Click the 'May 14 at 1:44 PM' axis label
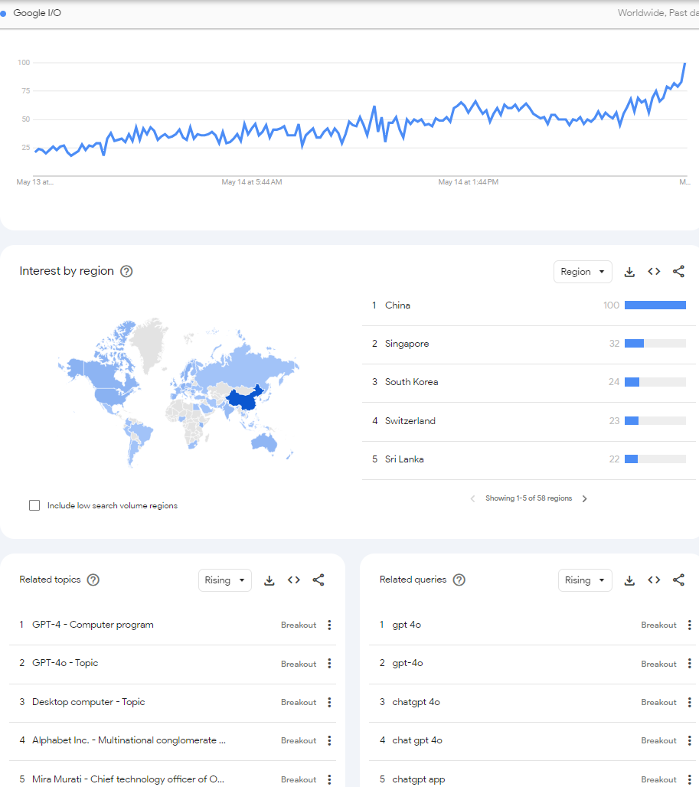Image resolution: width=699 pixels, height=787 pixels. pyautogui.click(x=469, y=182)
